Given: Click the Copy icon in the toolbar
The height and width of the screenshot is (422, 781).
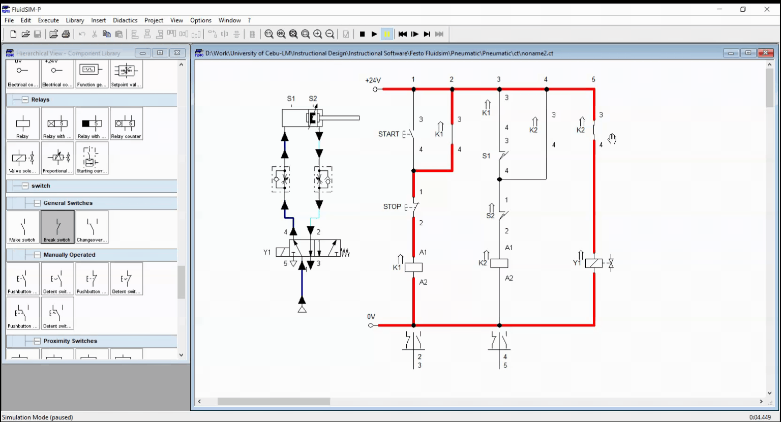Looking at the screenshot, I should [106, 34].
